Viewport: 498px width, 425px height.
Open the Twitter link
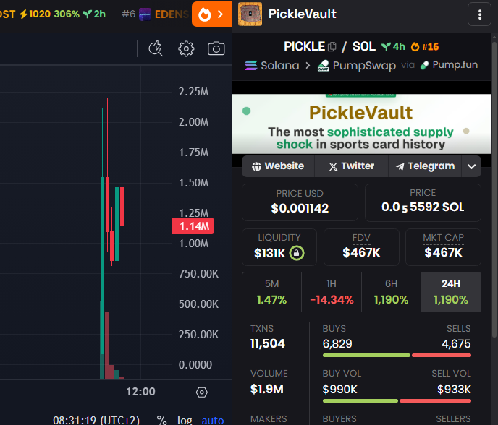pyautogui.click(x=351, y=166)
